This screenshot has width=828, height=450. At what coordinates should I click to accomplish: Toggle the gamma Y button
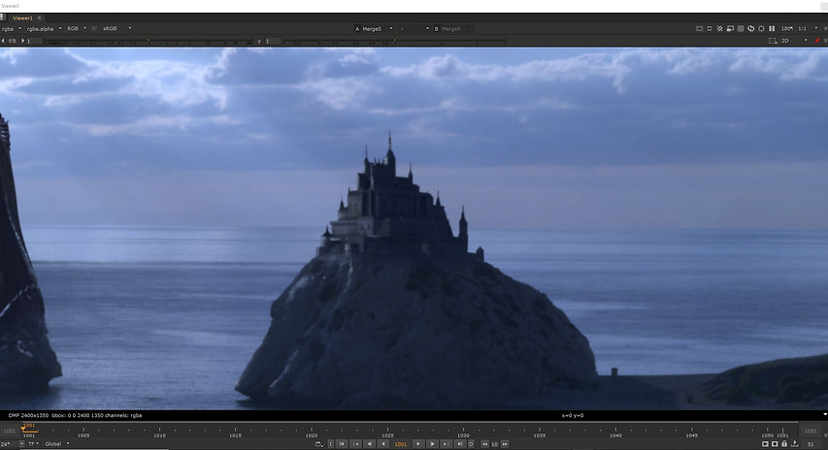[x=259, y=41]
